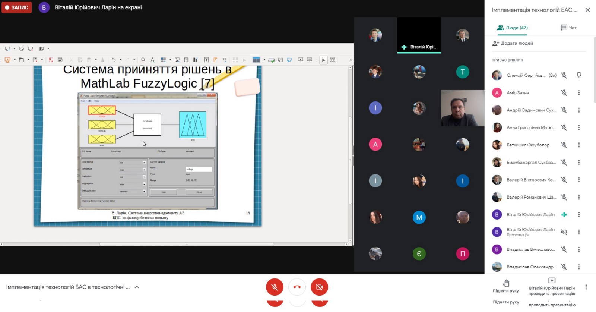The height and width of the screenshot is (312, 596).
Task: Click the Find and Replace magnifier icon
Action: point(143,60)
